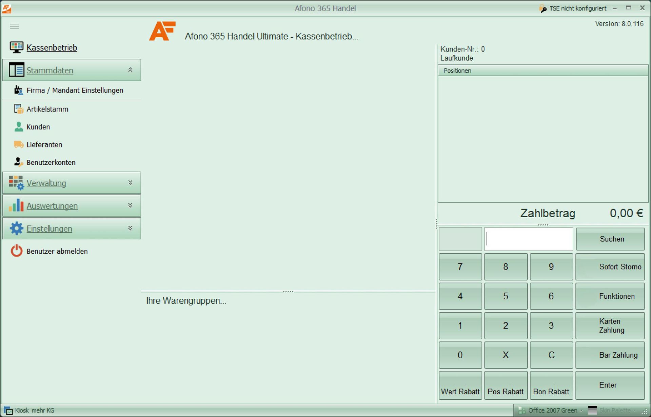Tap keypad digit 8

(x=506, y=267)
